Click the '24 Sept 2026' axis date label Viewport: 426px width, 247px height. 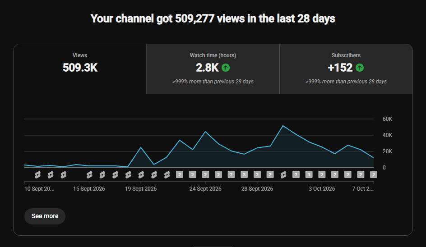205,189
